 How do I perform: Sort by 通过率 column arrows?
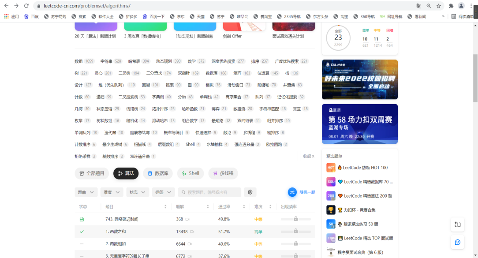pyautogui.click(x=244, y=207)
